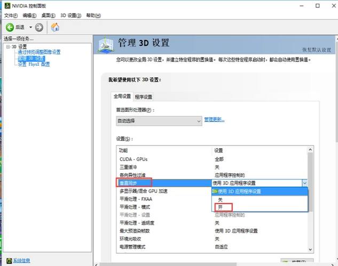Switch to the 程序设置 tab
Screen dimensions: 338x266
click(144, 96)
